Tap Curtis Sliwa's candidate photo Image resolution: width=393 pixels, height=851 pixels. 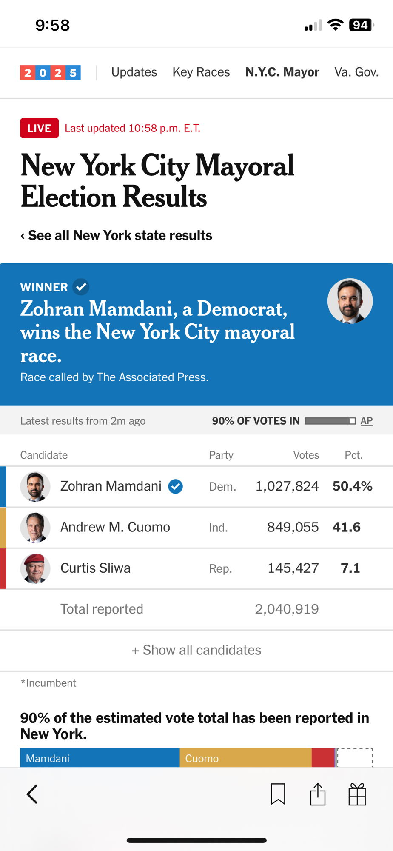coord(35,568)
